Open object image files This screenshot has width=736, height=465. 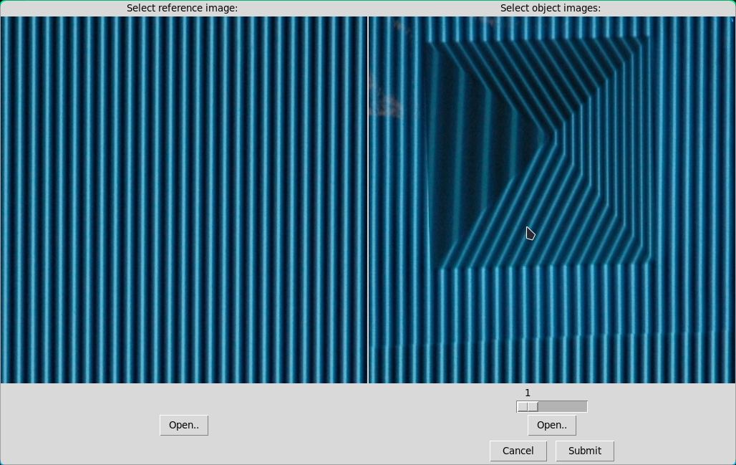point(551,425)
